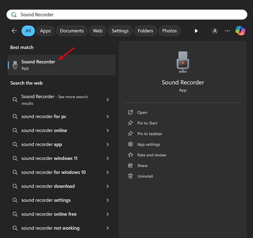The image size is (253, 238).
Task: Expand the 'sound recorder not working' chevron
Action: click(x=108, y=228)
